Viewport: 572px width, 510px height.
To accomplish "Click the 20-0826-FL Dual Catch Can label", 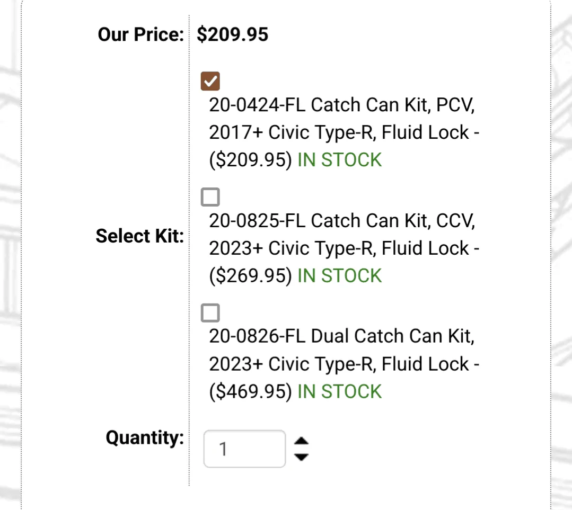I will point(341,337).
